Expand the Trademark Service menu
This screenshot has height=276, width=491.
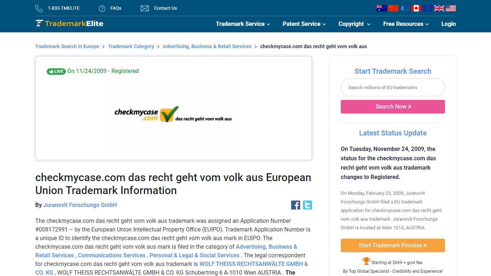pyautogui.click(x=243, y=24)
